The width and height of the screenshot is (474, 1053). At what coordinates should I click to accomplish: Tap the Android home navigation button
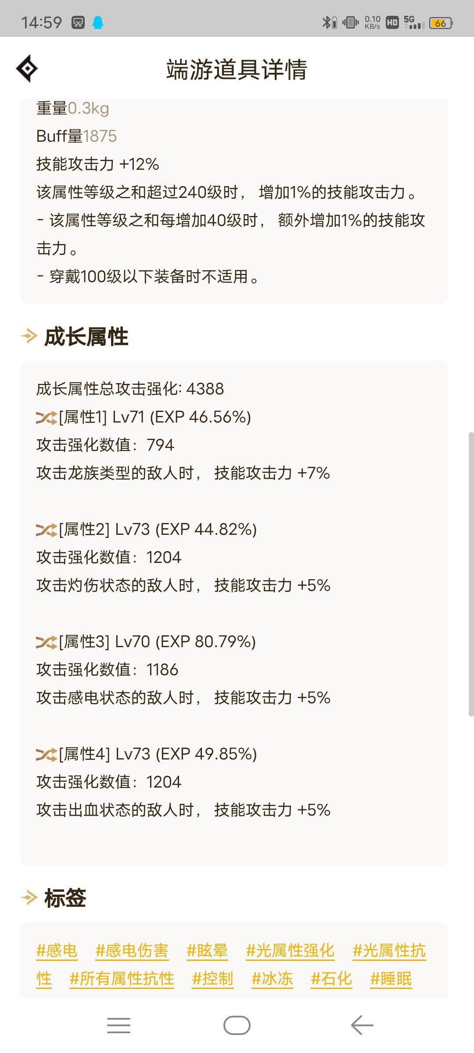(237, 1025)
